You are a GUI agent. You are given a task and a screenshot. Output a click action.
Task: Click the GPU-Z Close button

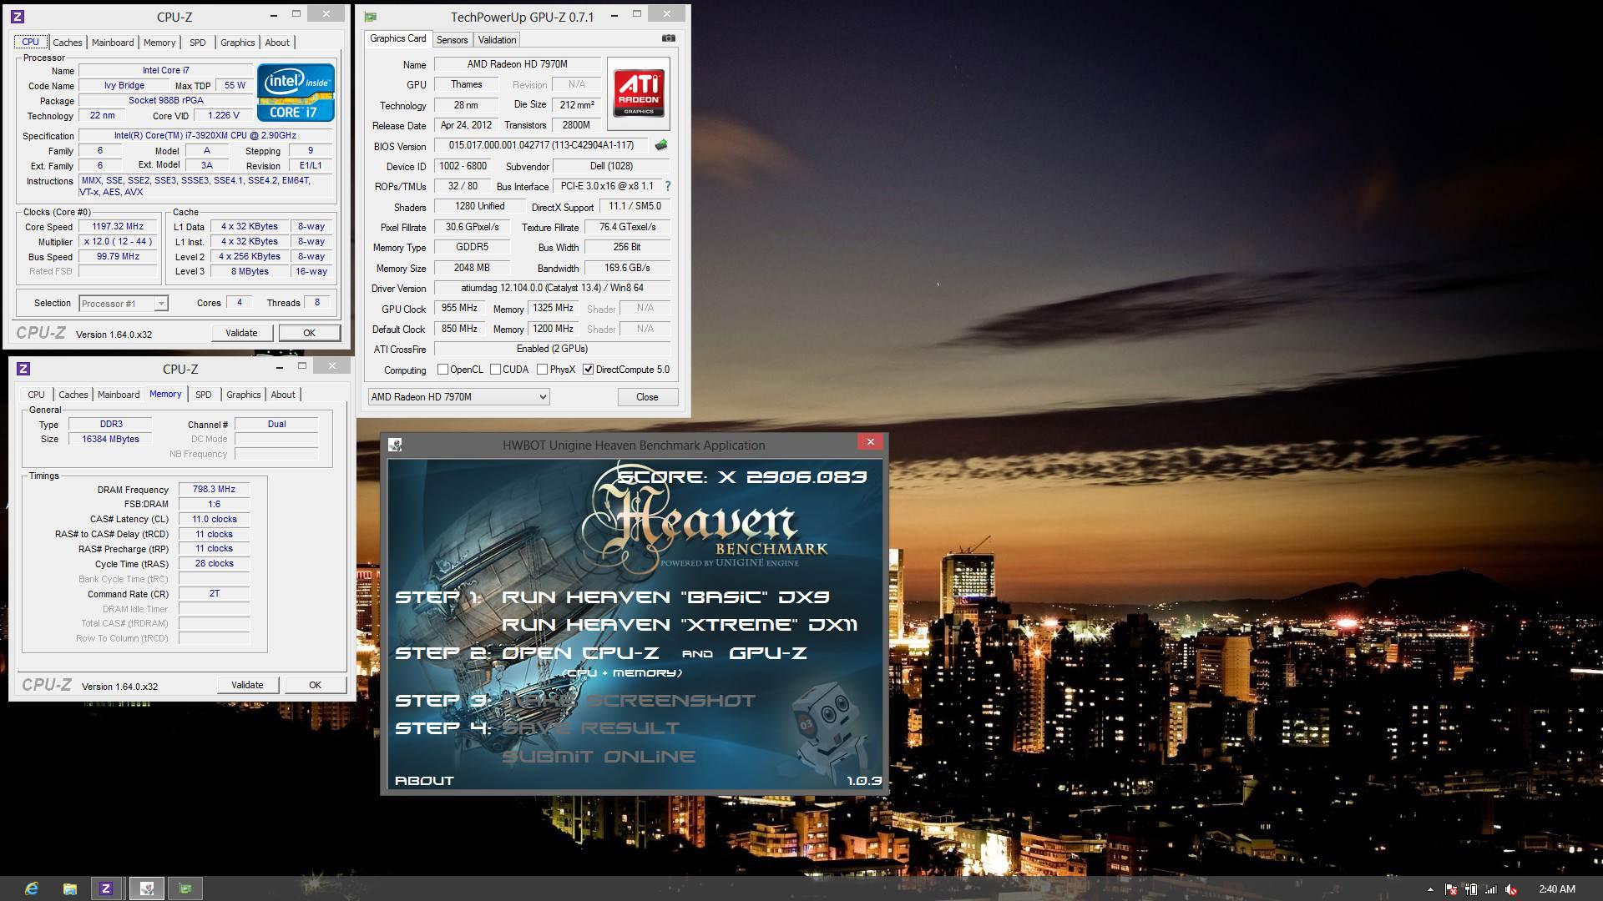[x=647, y=397]
